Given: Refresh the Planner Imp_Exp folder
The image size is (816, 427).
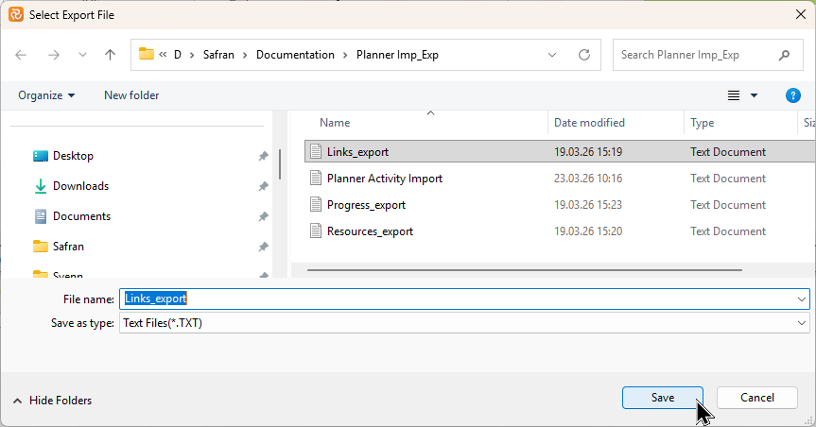Looking at the screenshot, I should click(584, 55).
